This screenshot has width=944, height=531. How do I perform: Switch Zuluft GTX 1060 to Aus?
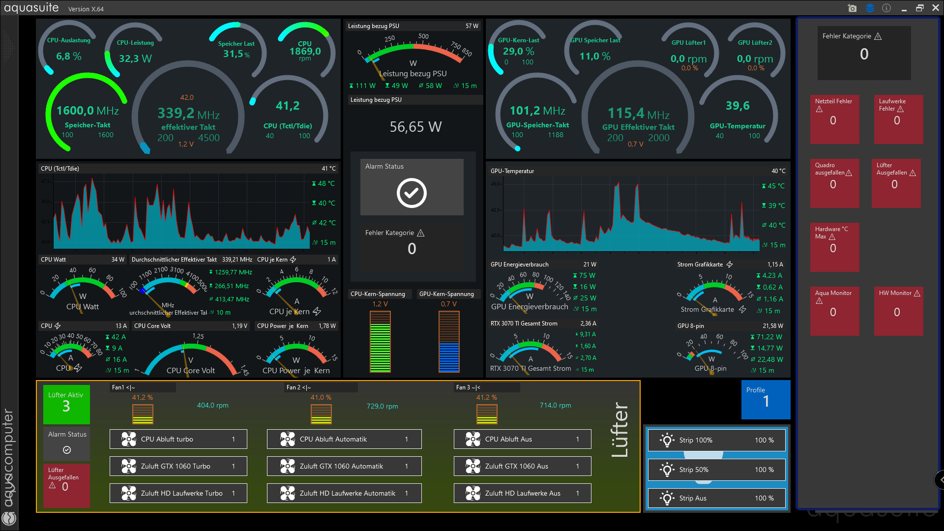pyautogui.click(x=522, y=466)
